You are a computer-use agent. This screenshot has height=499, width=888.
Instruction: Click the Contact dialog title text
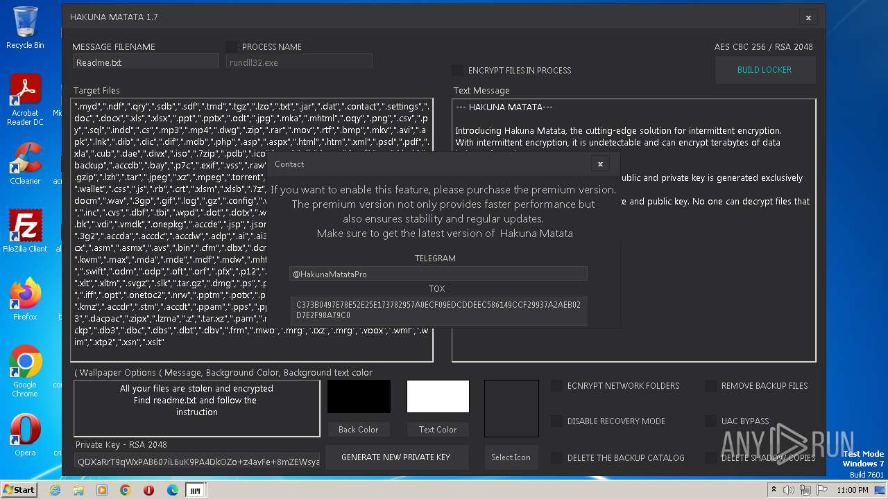[x=289, y=164]
